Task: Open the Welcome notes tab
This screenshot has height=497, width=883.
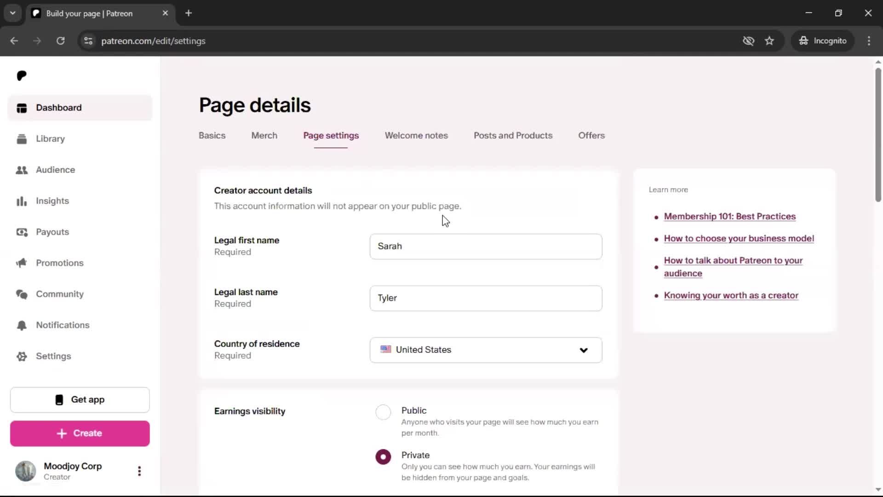Action: (416, 136)
